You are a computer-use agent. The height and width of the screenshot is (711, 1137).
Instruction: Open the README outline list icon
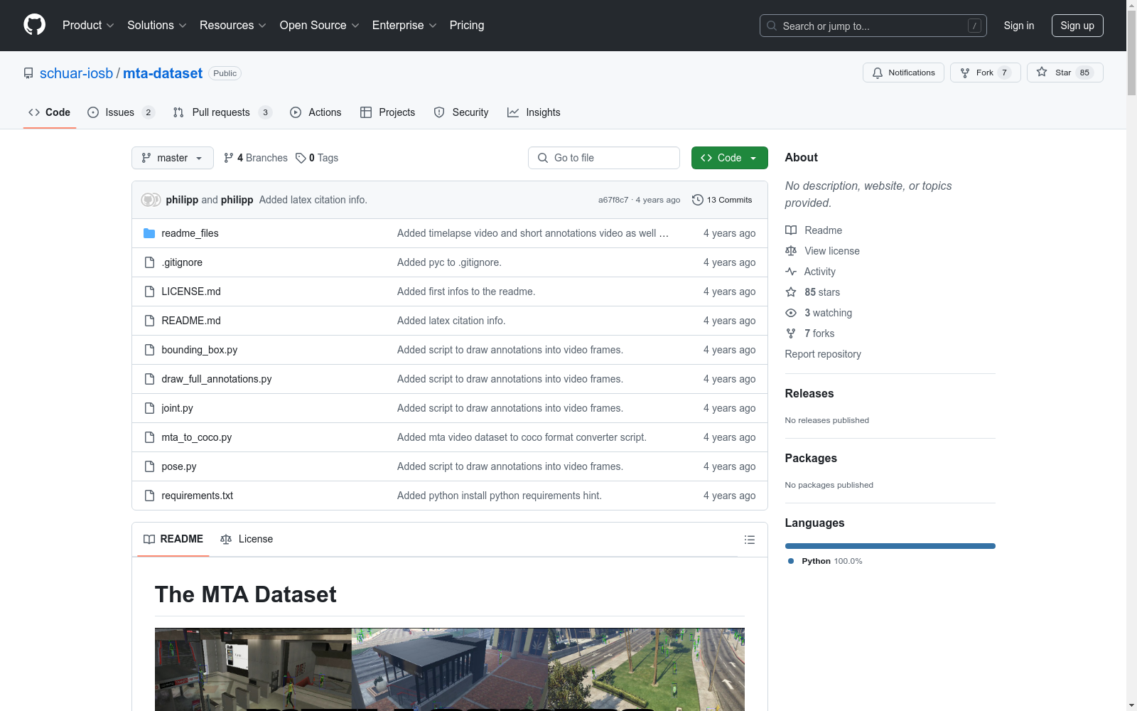tap(749, 540)
